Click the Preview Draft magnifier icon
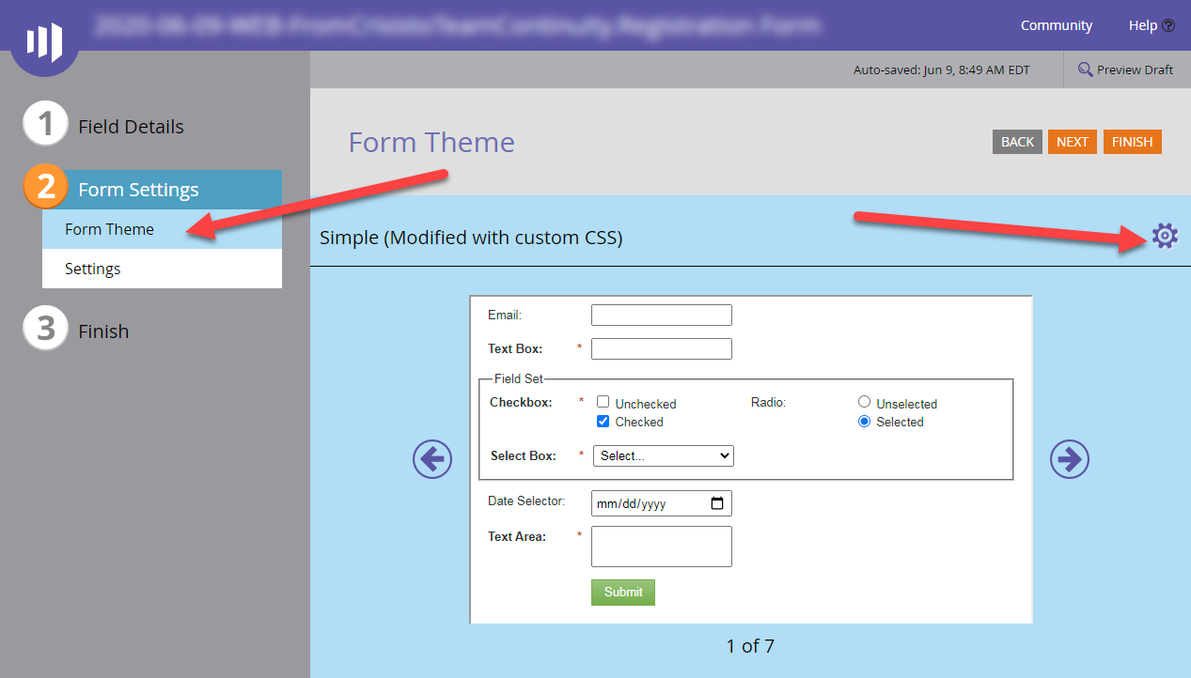This screenshot has height=678, width=1191. 1086,69
